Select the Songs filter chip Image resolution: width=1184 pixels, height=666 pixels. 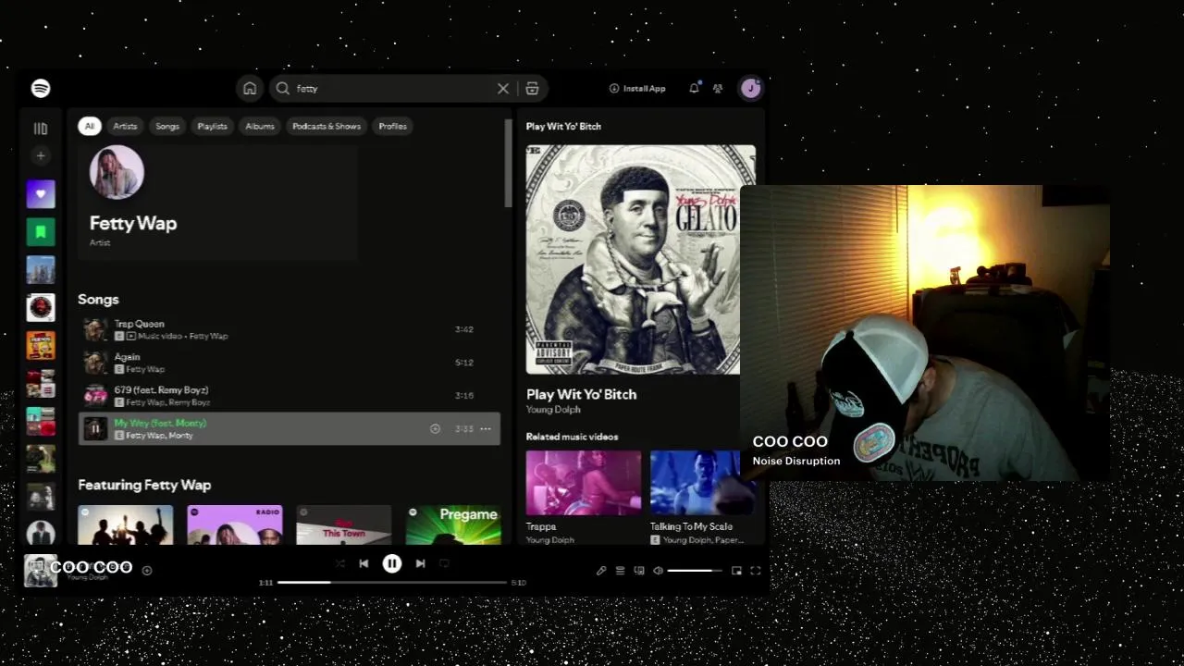point(167,126)
